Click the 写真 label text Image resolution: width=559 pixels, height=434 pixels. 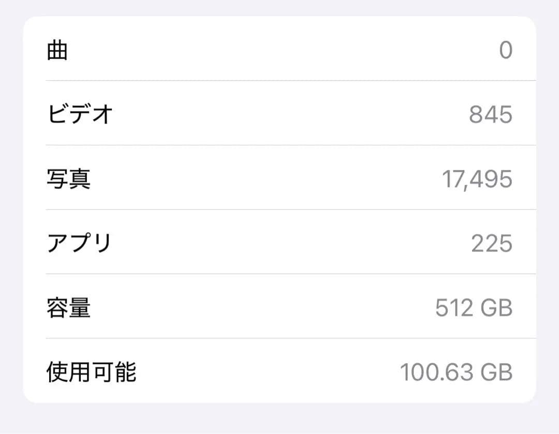(67, 179)
